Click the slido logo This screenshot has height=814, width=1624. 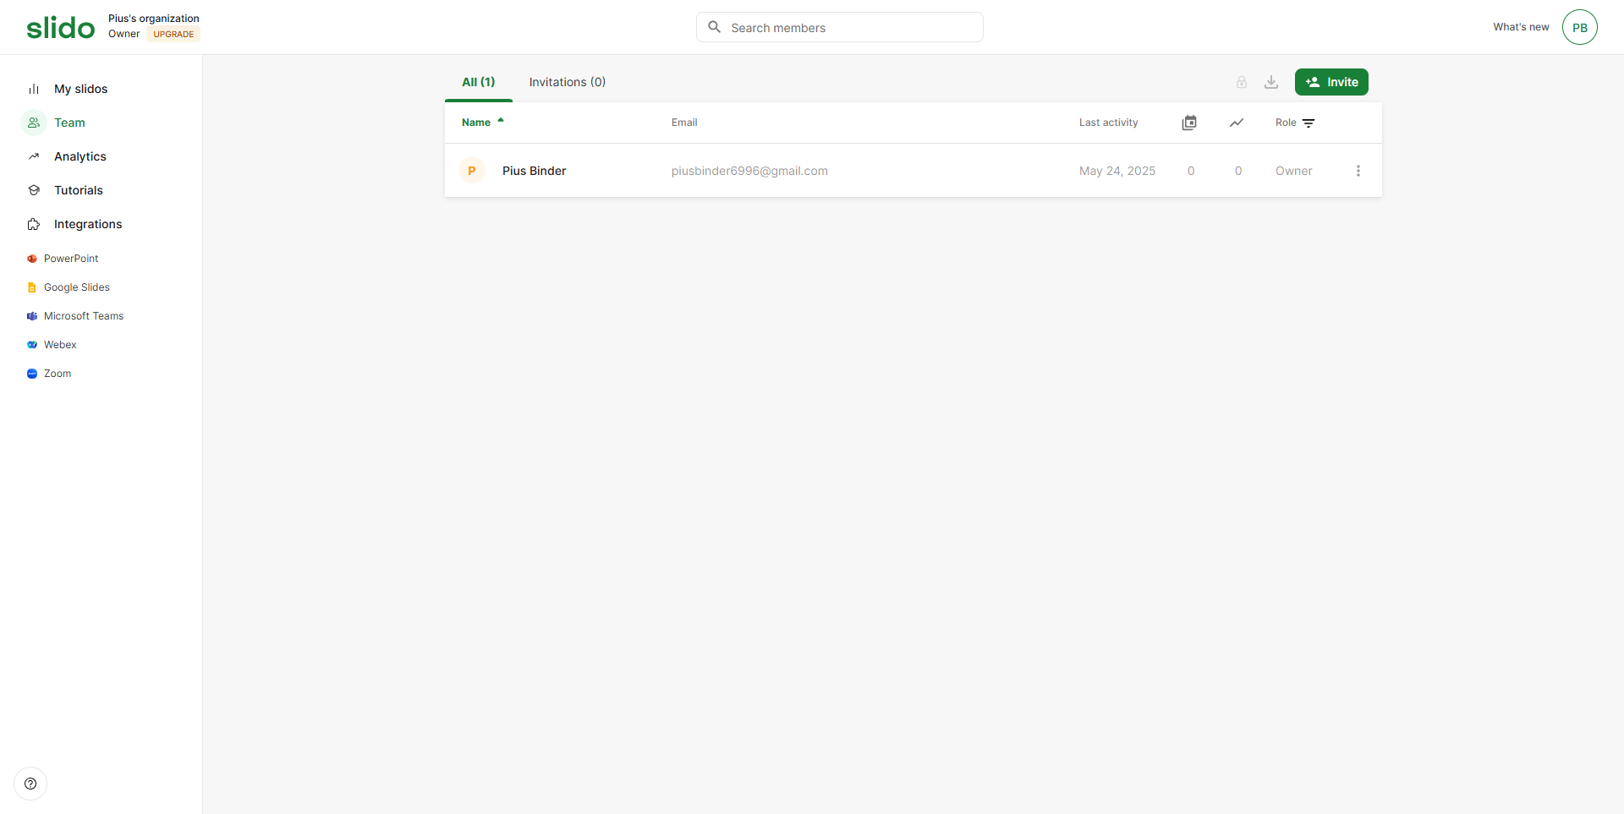point(60,28)
